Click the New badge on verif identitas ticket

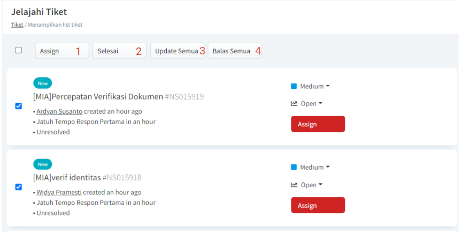[42, 164]
